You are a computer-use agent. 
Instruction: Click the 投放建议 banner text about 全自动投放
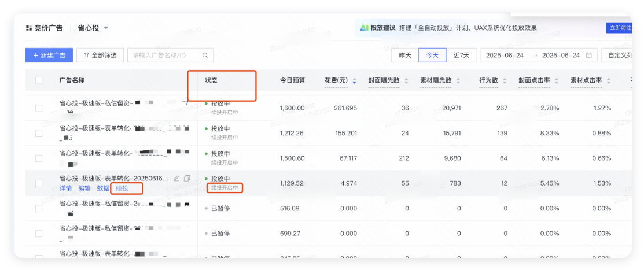(468, 28)
